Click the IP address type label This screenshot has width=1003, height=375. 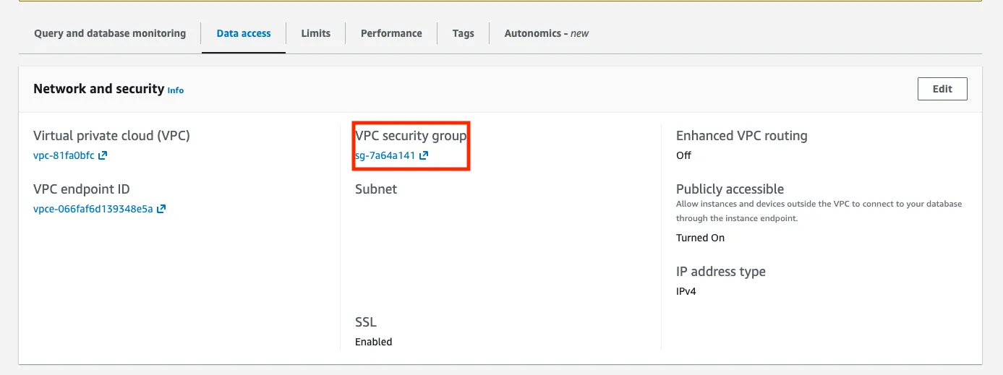[721, 272]
